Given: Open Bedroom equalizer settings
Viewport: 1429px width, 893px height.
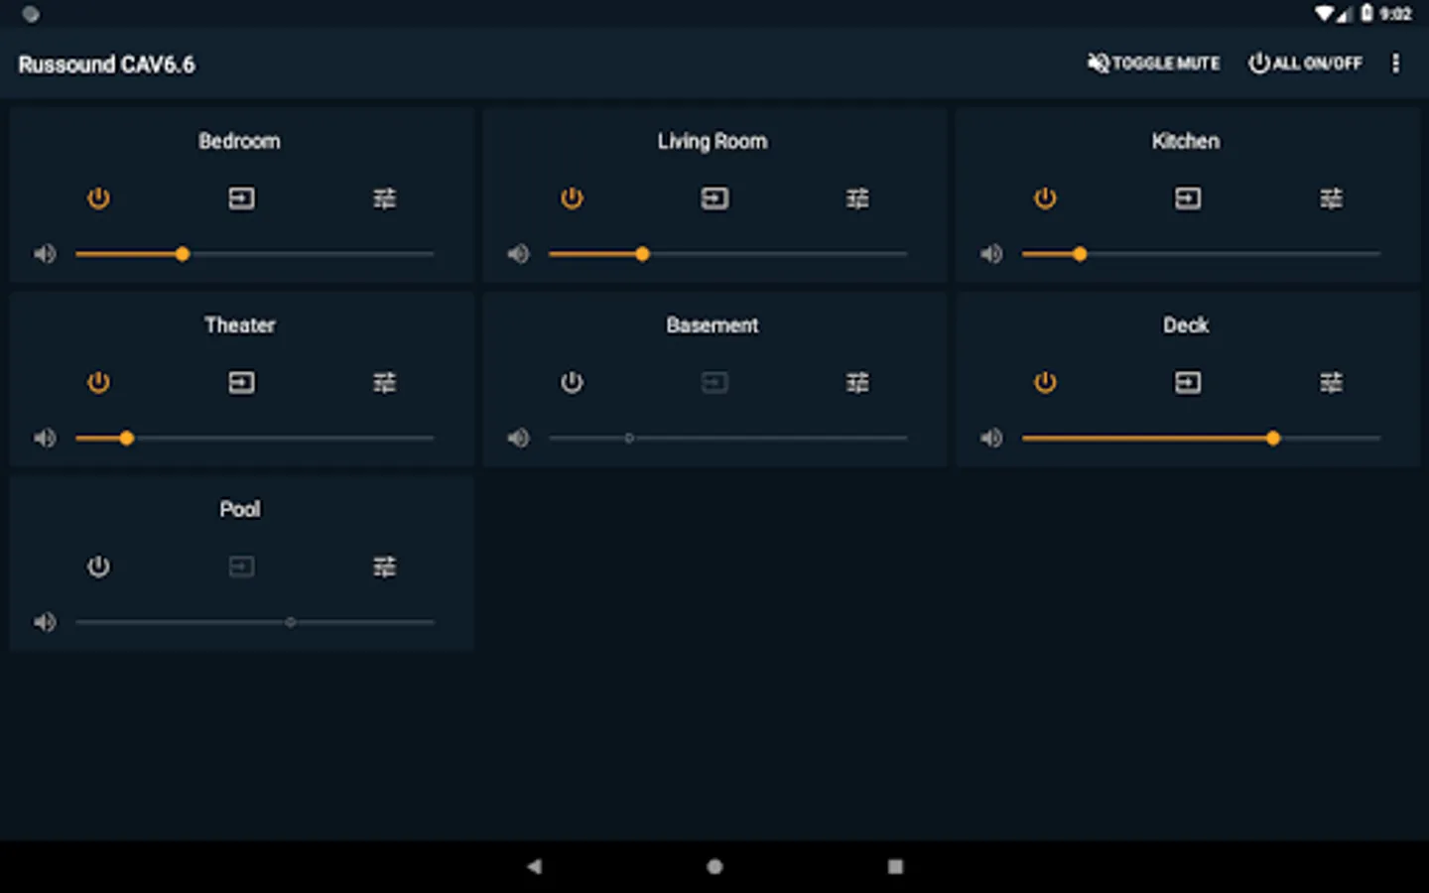Looking at the screenshot, I should (384, 198).
